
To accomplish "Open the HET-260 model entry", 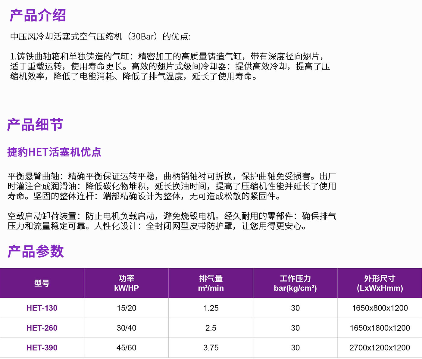I will (x=42, y=328).
